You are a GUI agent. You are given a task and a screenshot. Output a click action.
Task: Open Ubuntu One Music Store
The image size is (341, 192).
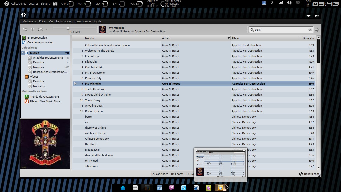[45, 101]
